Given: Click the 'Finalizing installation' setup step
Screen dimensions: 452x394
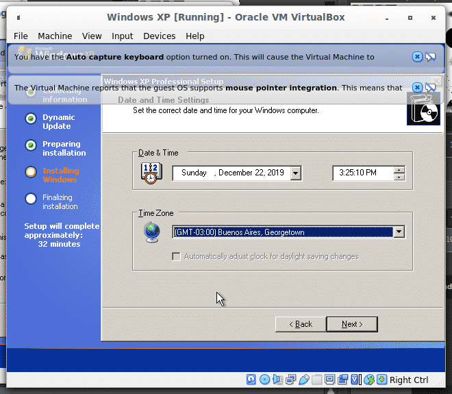Looking at the screenshot, I should click(x=60, y=201).
